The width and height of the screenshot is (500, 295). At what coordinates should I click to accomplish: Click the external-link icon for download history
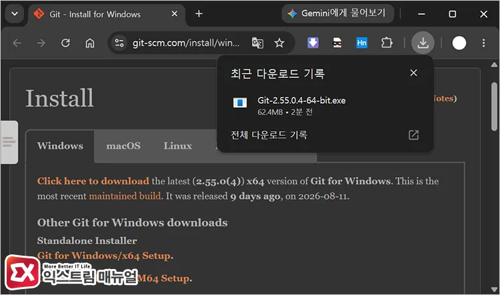413,135
